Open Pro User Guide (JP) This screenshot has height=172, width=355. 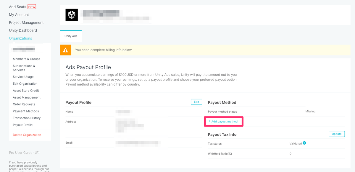(24, 153)
